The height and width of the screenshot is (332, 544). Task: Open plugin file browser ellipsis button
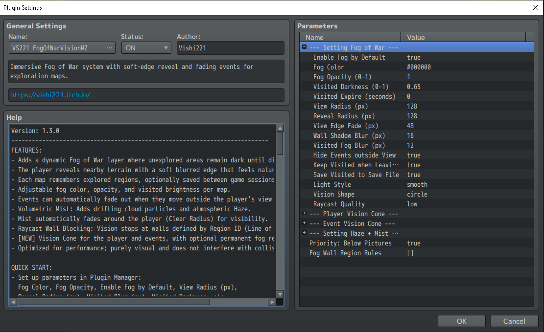(110, 48)
